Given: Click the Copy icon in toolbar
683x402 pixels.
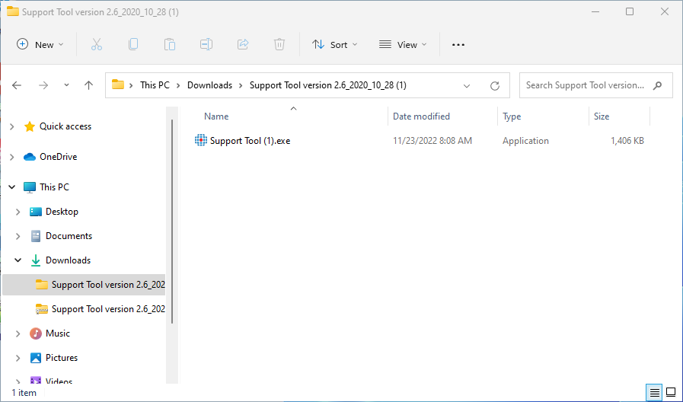Looking at the screenshot, I should (133, 44).
